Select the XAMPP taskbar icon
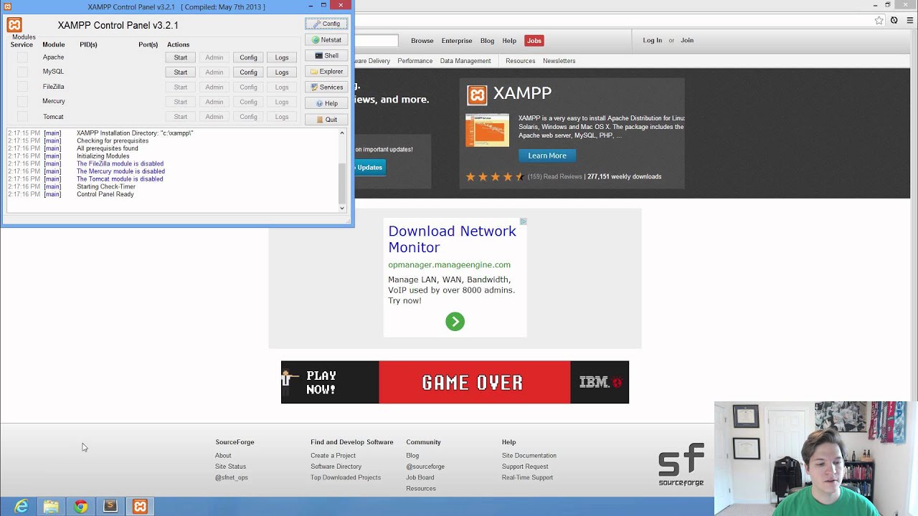This screenshot has width=918, height=516. (140, 507)
